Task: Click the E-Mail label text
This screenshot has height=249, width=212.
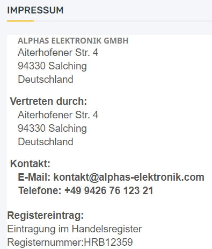Action: click(x=34, y=177)
